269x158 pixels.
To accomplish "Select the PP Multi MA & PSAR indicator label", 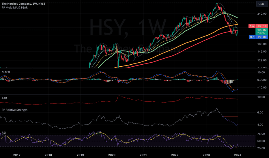I will [15, 7].
